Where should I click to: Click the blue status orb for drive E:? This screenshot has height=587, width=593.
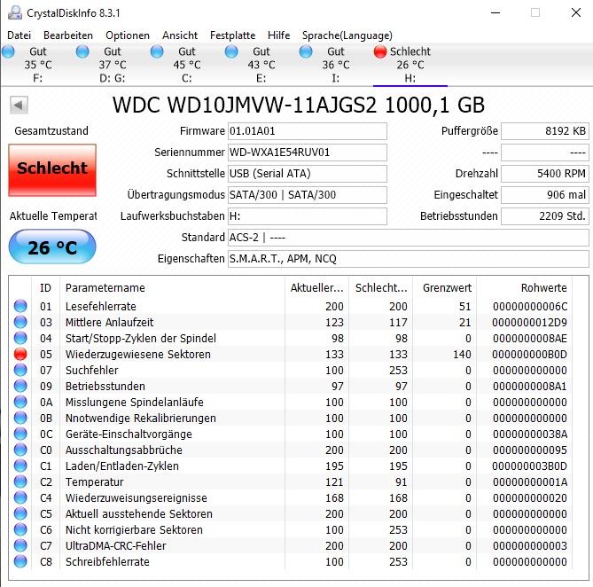231,51
